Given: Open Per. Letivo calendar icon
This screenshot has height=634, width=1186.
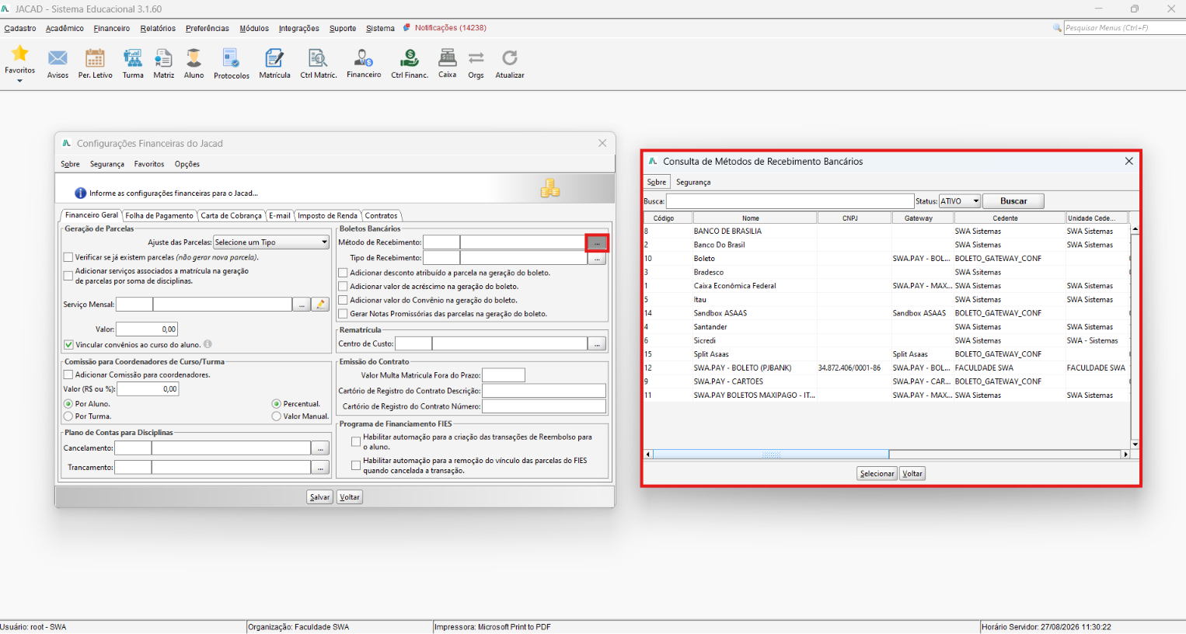Looking at the screenshot, I should [95, 58].
